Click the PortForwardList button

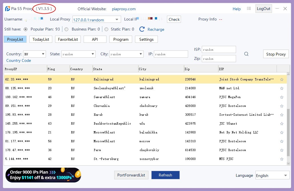(x=131, y=175)
